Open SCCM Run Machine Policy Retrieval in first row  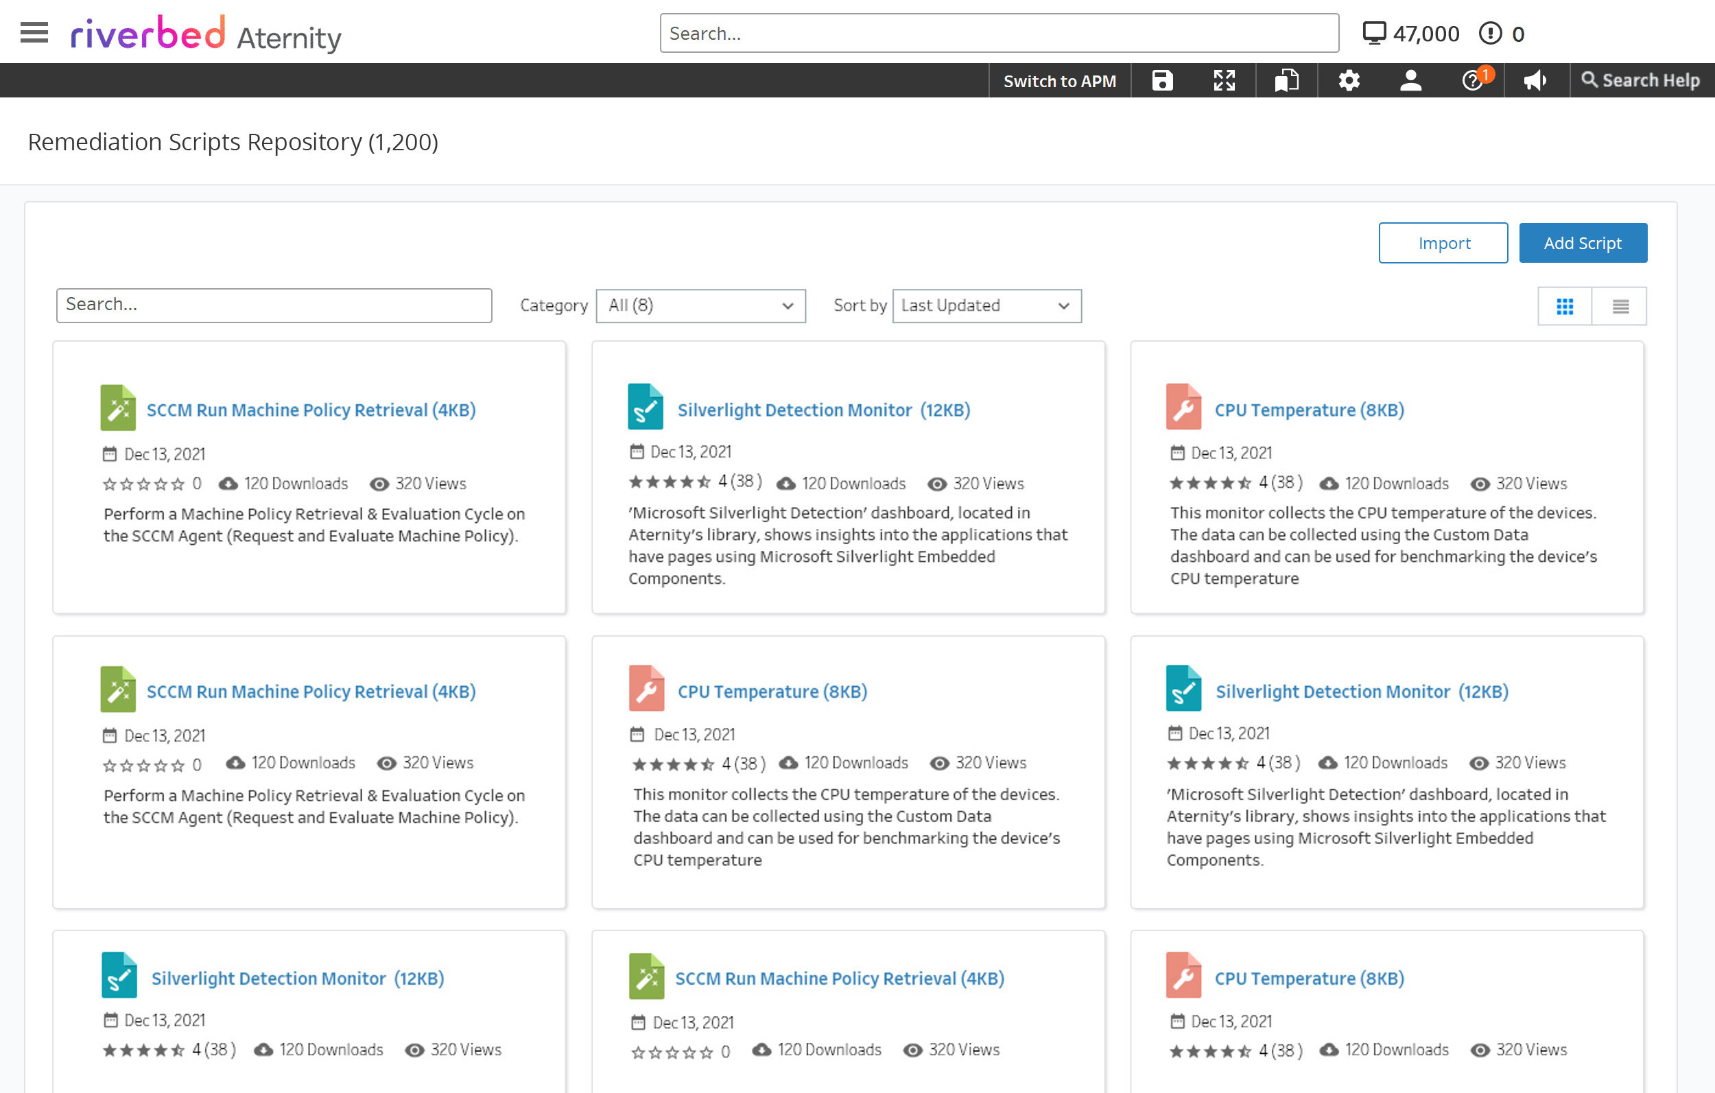(311, 410)
